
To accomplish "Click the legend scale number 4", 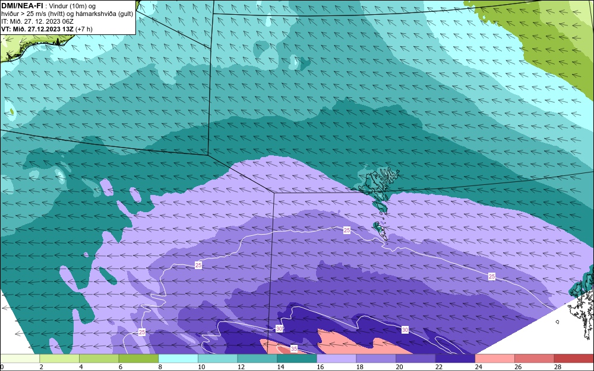I will 81,367.
